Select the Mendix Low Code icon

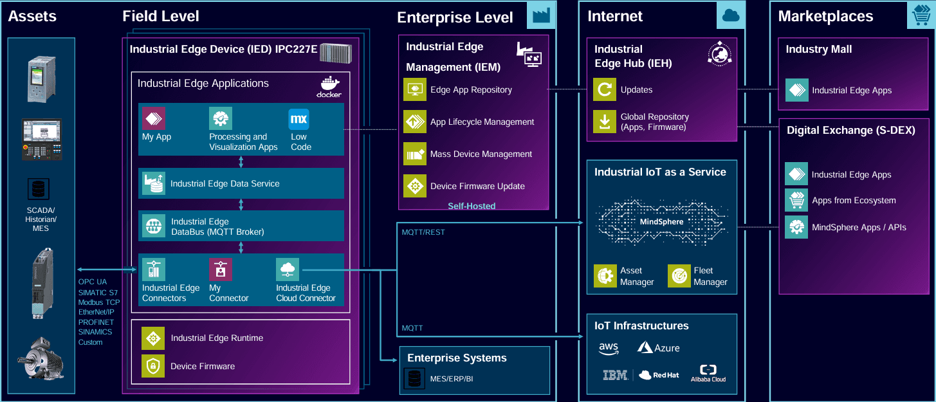[x=299, y=119]
